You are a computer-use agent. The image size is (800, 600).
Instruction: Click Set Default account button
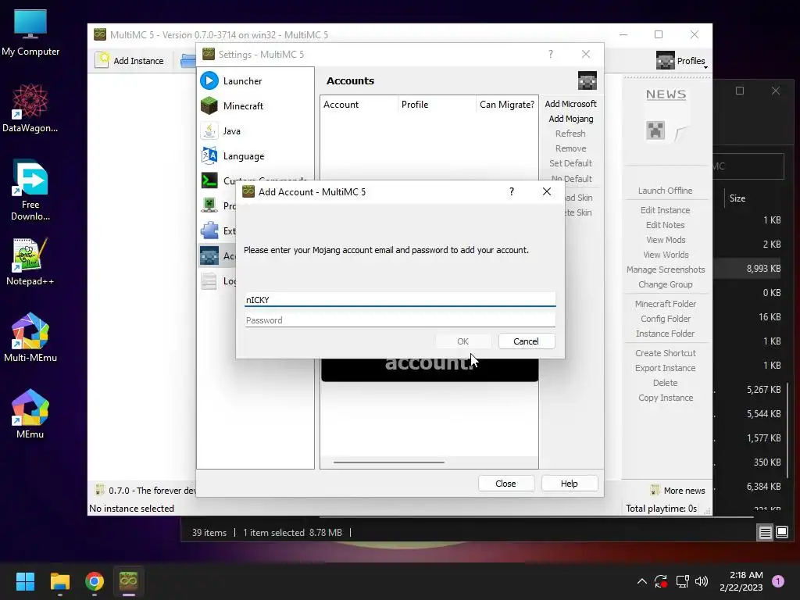(x=570, y=163)
